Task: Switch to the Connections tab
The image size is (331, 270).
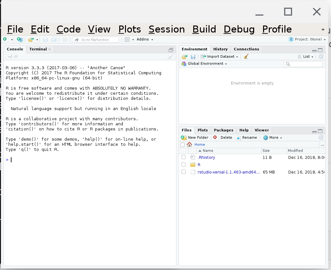Action: [x=246, y=49]
